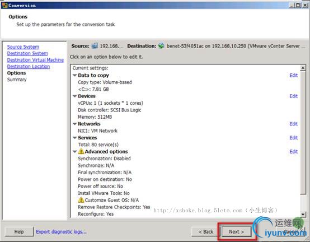Edit the Networks settings
This screenshot has width=310, height=242.
coord(294,124)
